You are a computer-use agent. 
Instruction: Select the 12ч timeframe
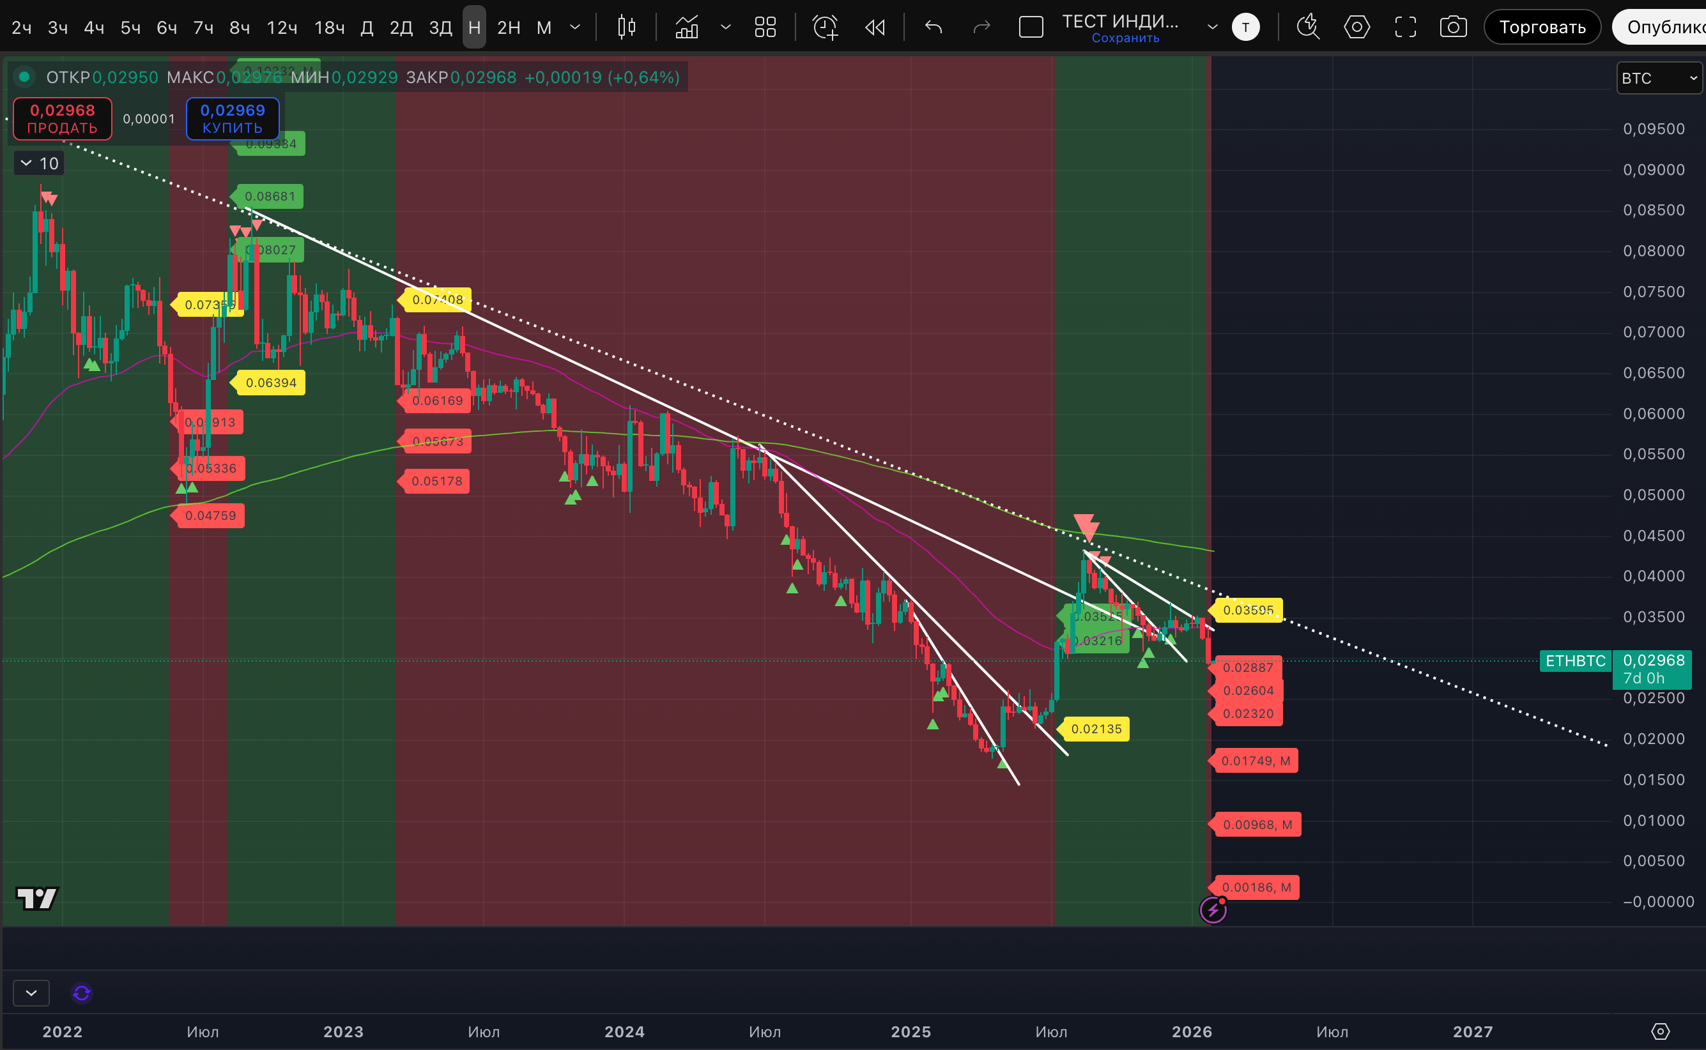(282, 27)
